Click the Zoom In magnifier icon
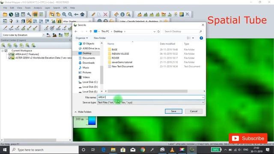The image size is (274, 154). tap(64, 15)
